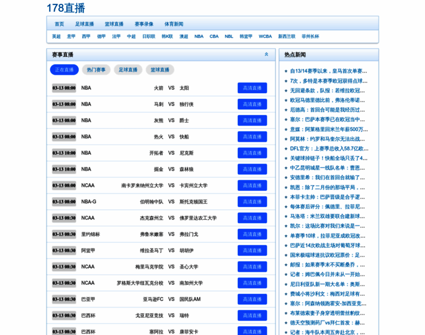425x335 pixels.
Task: Select the CBA league link
Action: click(214, 36)
